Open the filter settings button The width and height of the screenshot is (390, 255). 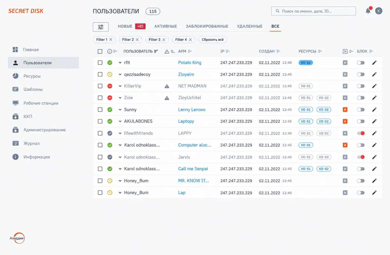point(100,27)
